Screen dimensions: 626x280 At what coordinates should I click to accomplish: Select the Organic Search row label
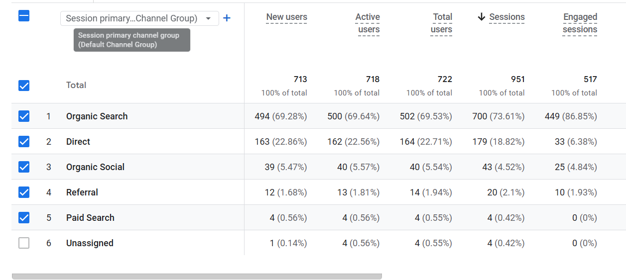click(x=97, y=116)
